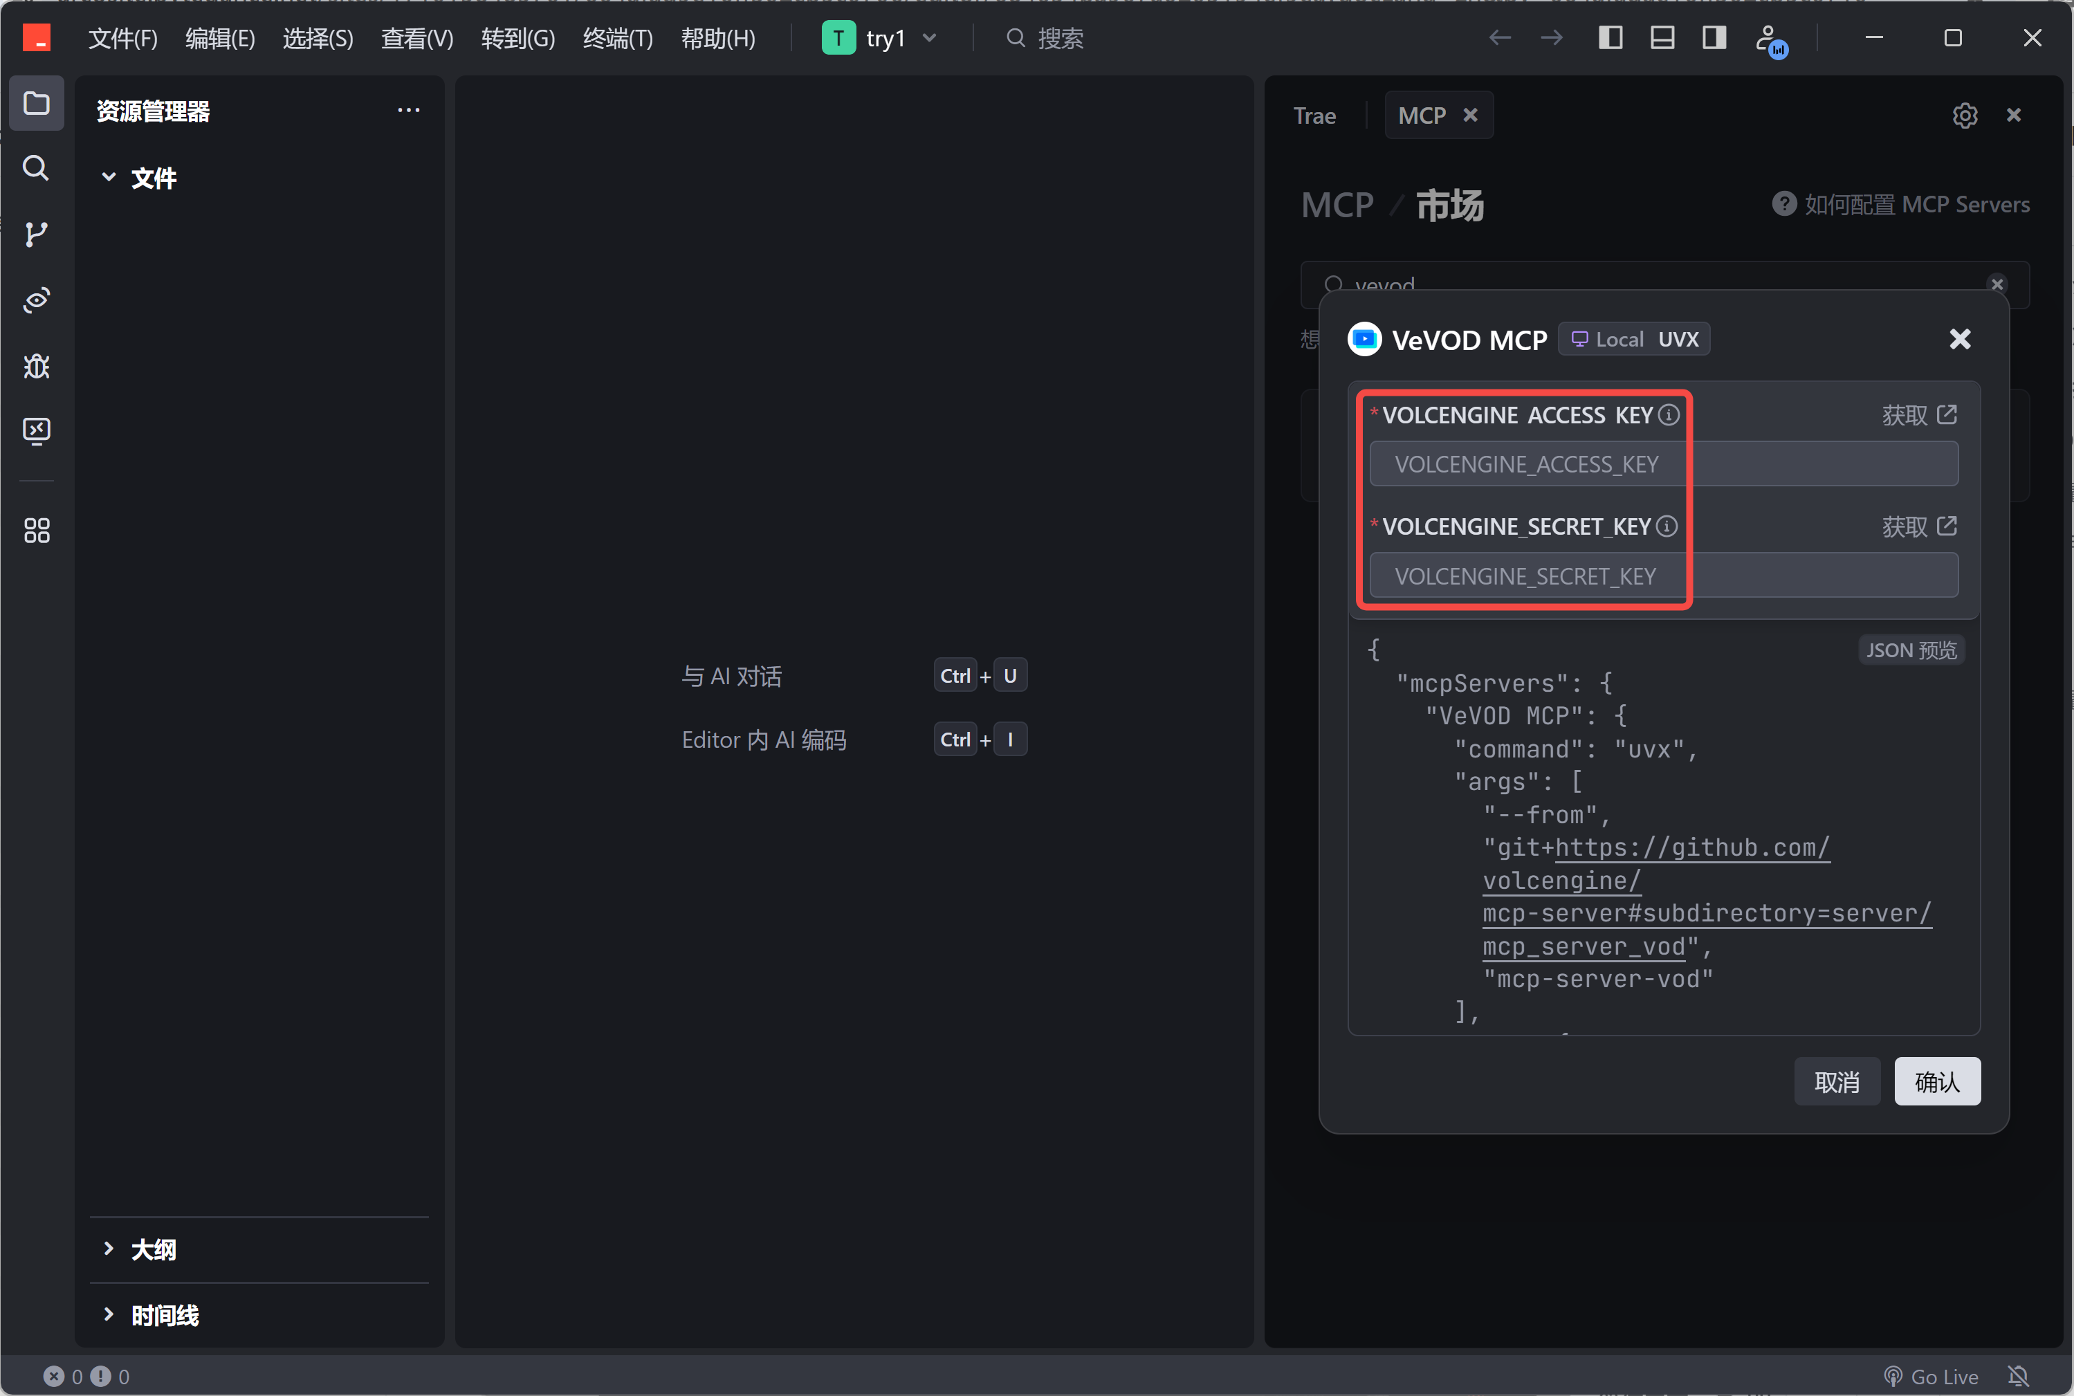Click the 确认 button
The height and width of the screenshot is (1396, 2074).
pos(1937,1082)
